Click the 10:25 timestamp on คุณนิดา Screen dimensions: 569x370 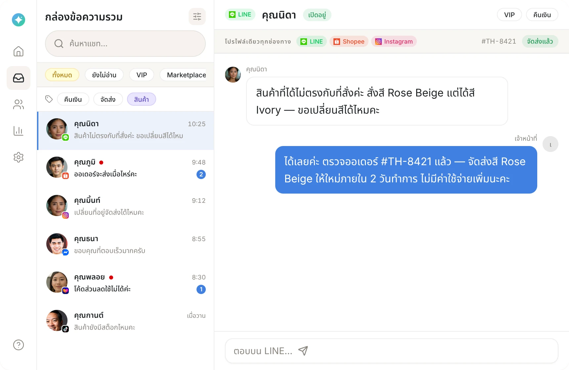pyautogui.click(x=197, y=124)
